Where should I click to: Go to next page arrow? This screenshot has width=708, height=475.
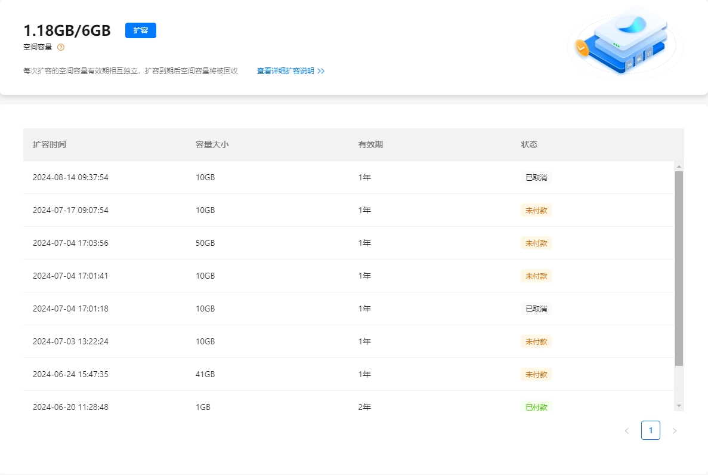(x=675, y=430)
